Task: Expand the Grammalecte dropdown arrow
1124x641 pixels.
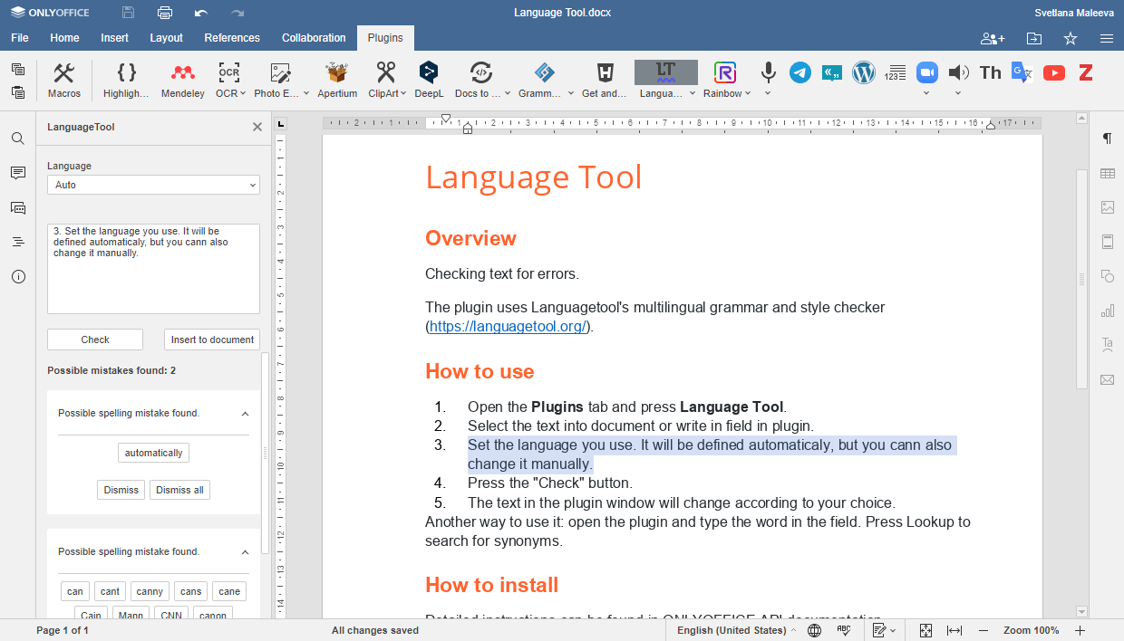Action: point(570,93)
